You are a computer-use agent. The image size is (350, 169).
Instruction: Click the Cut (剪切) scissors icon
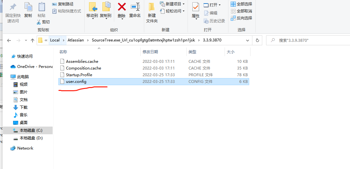pyautogui.click(x=39, y=22)
